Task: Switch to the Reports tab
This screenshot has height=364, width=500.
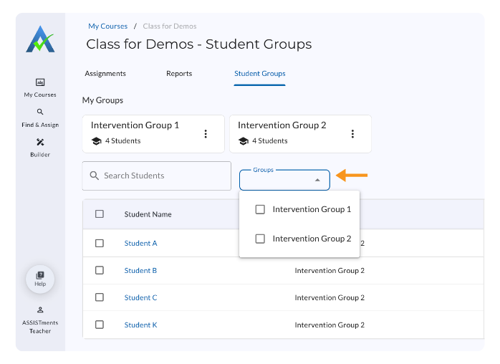Action: coord(179,74)
